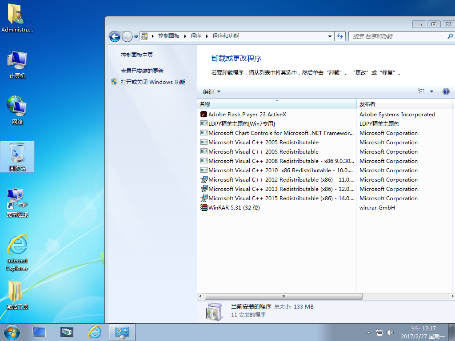Select 网络 desktop icon
The image size is (455, 341).
17,110
